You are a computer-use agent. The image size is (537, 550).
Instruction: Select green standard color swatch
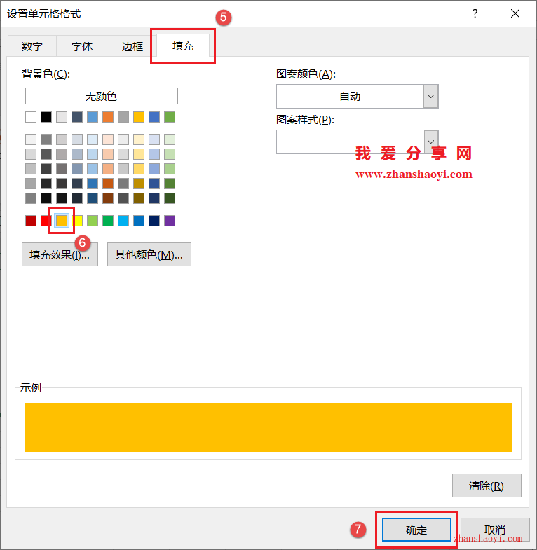click(108, 221)
